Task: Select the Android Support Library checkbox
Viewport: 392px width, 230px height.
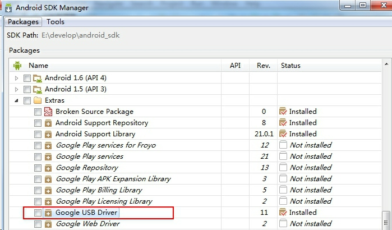Action: [38, 134]
